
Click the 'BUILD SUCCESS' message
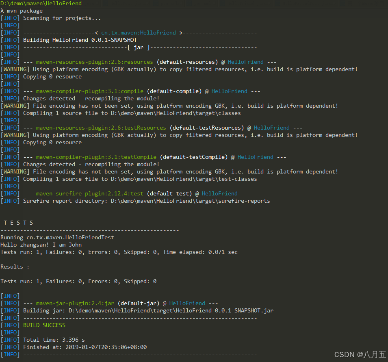tap(44, 325)
